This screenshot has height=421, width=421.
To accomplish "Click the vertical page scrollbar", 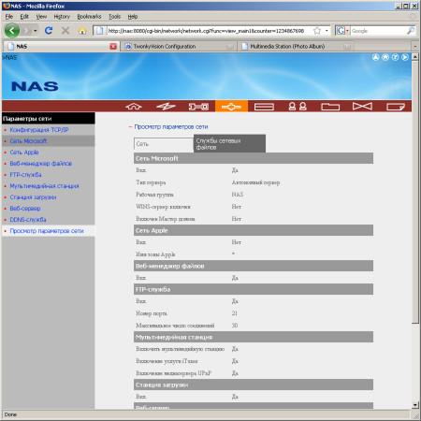I will (415, 231).
